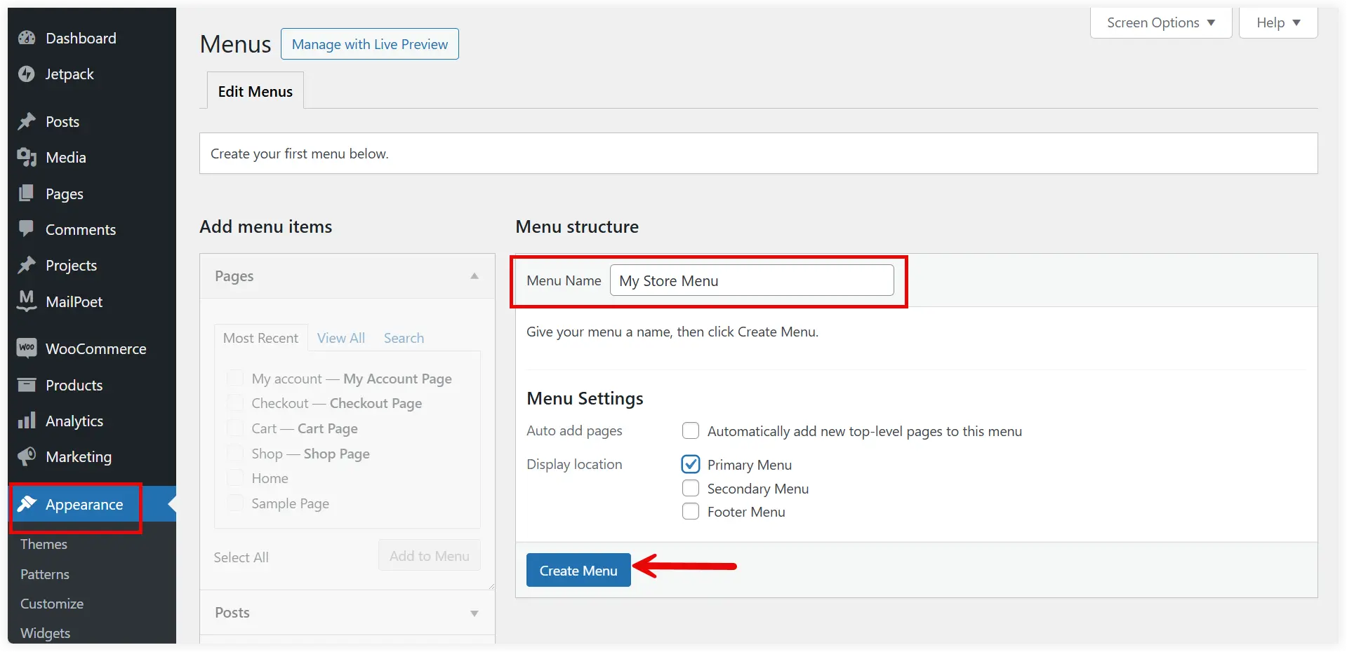
Task: Collapse the Pages accordion panel
Action: (347, 276)
